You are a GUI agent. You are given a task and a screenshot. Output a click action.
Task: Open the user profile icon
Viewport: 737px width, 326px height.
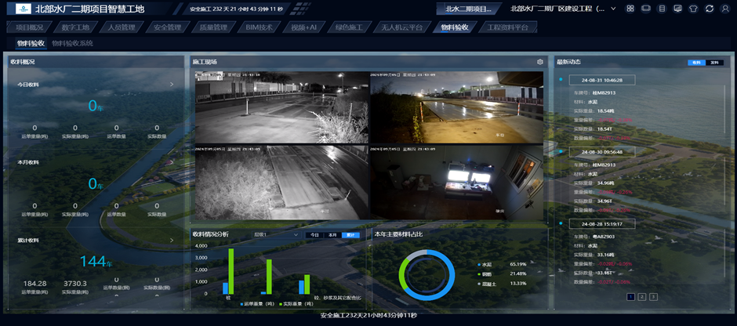tap(724, 9)
